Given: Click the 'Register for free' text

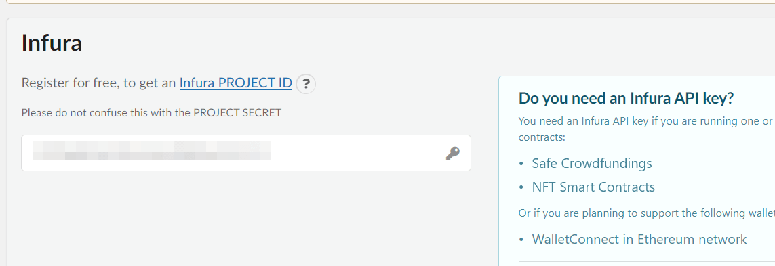Looking at the screenshot, I should [x=69, y=83].
